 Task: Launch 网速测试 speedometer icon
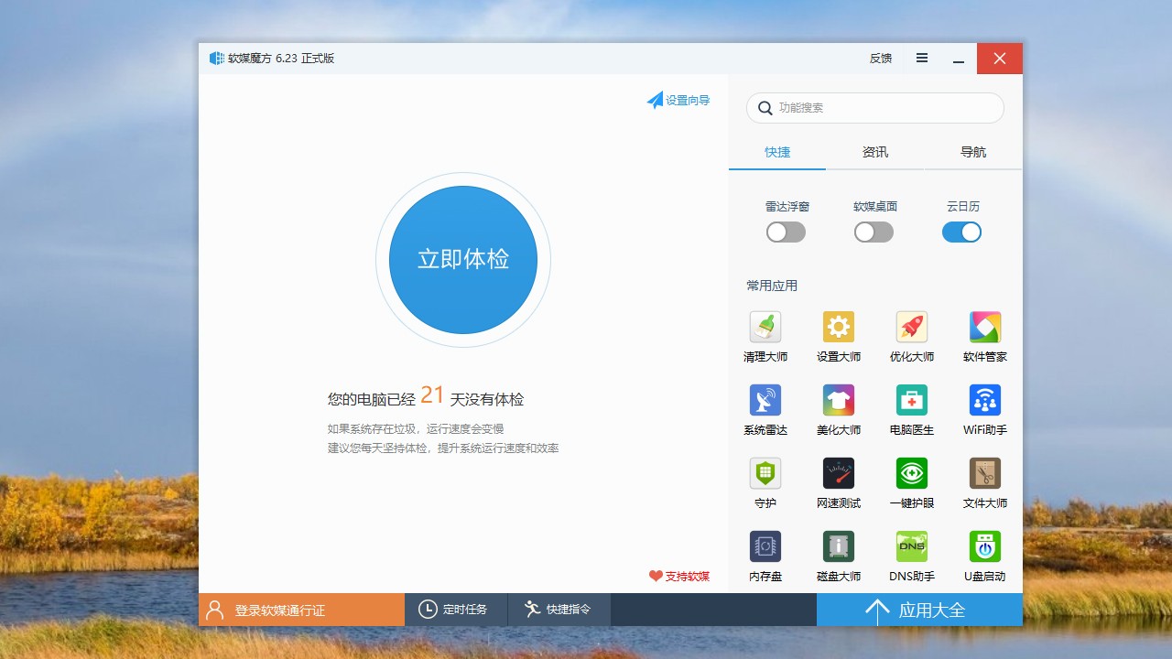pyautogui.click(x=839, y=473)
